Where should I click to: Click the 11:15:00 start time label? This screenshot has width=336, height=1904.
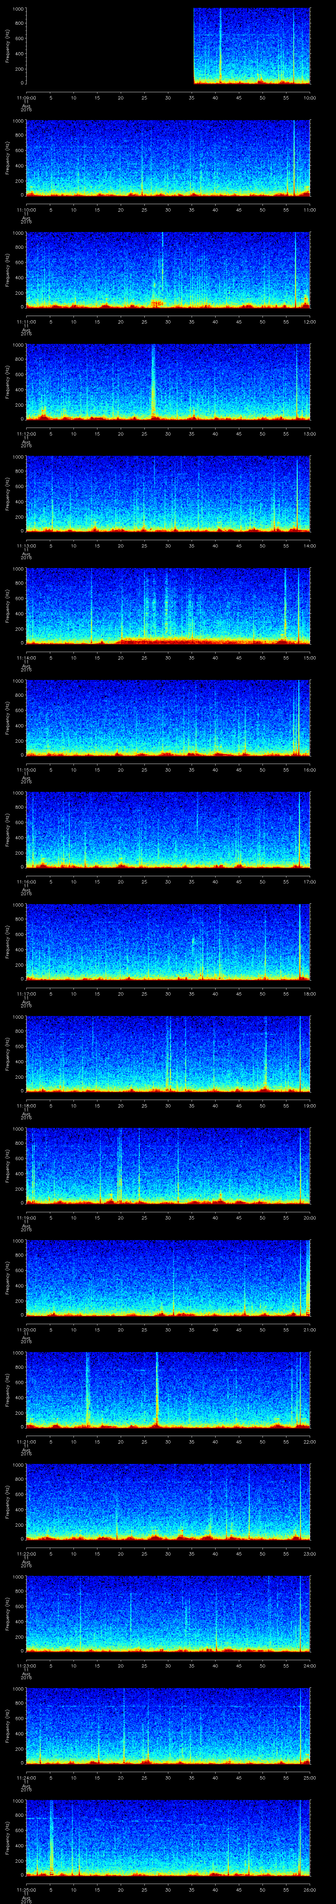point(26,770)
